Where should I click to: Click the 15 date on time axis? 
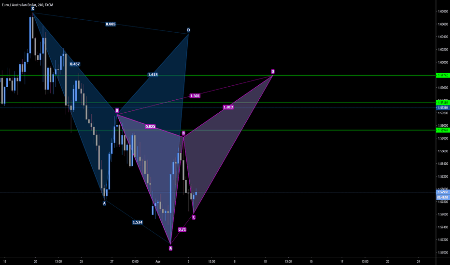coord(311,262)
